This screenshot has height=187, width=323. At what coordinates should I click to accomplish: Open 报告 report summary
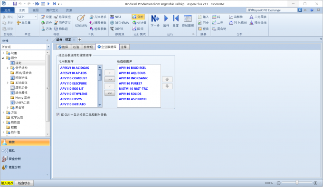pos(203,29)
